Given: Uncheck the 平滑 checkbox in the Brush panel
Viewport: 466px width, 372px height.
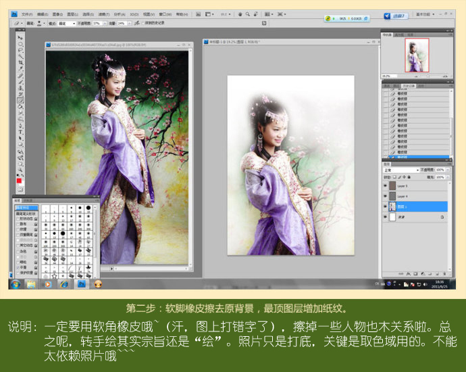Looking at the screenshot, I should (x=18, y=267).
